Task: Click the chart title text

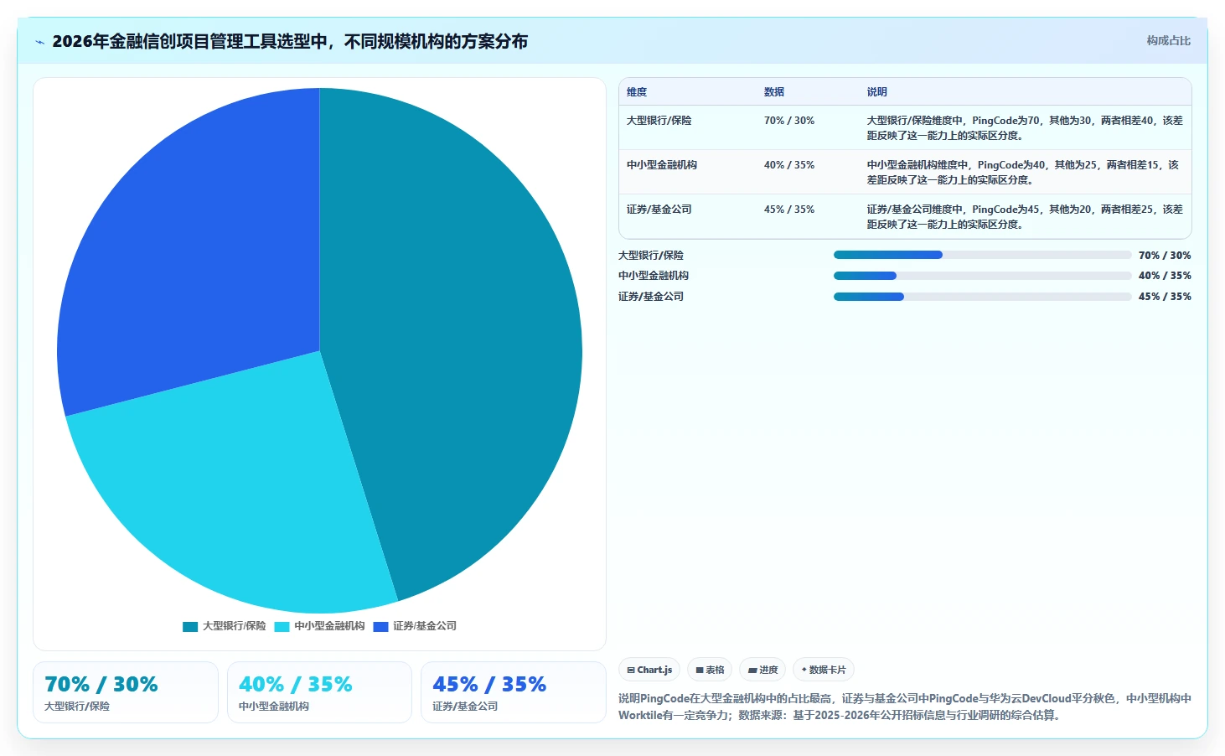Action: (x=290, y=41)
